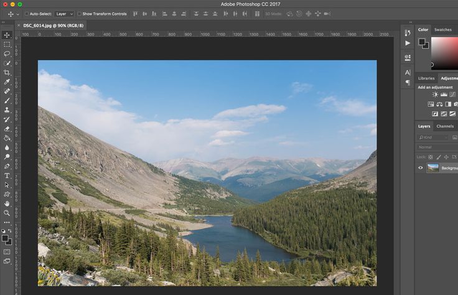
Task: Add a Brightness/Contrast adjustment
Action: (x=435, y=95)
